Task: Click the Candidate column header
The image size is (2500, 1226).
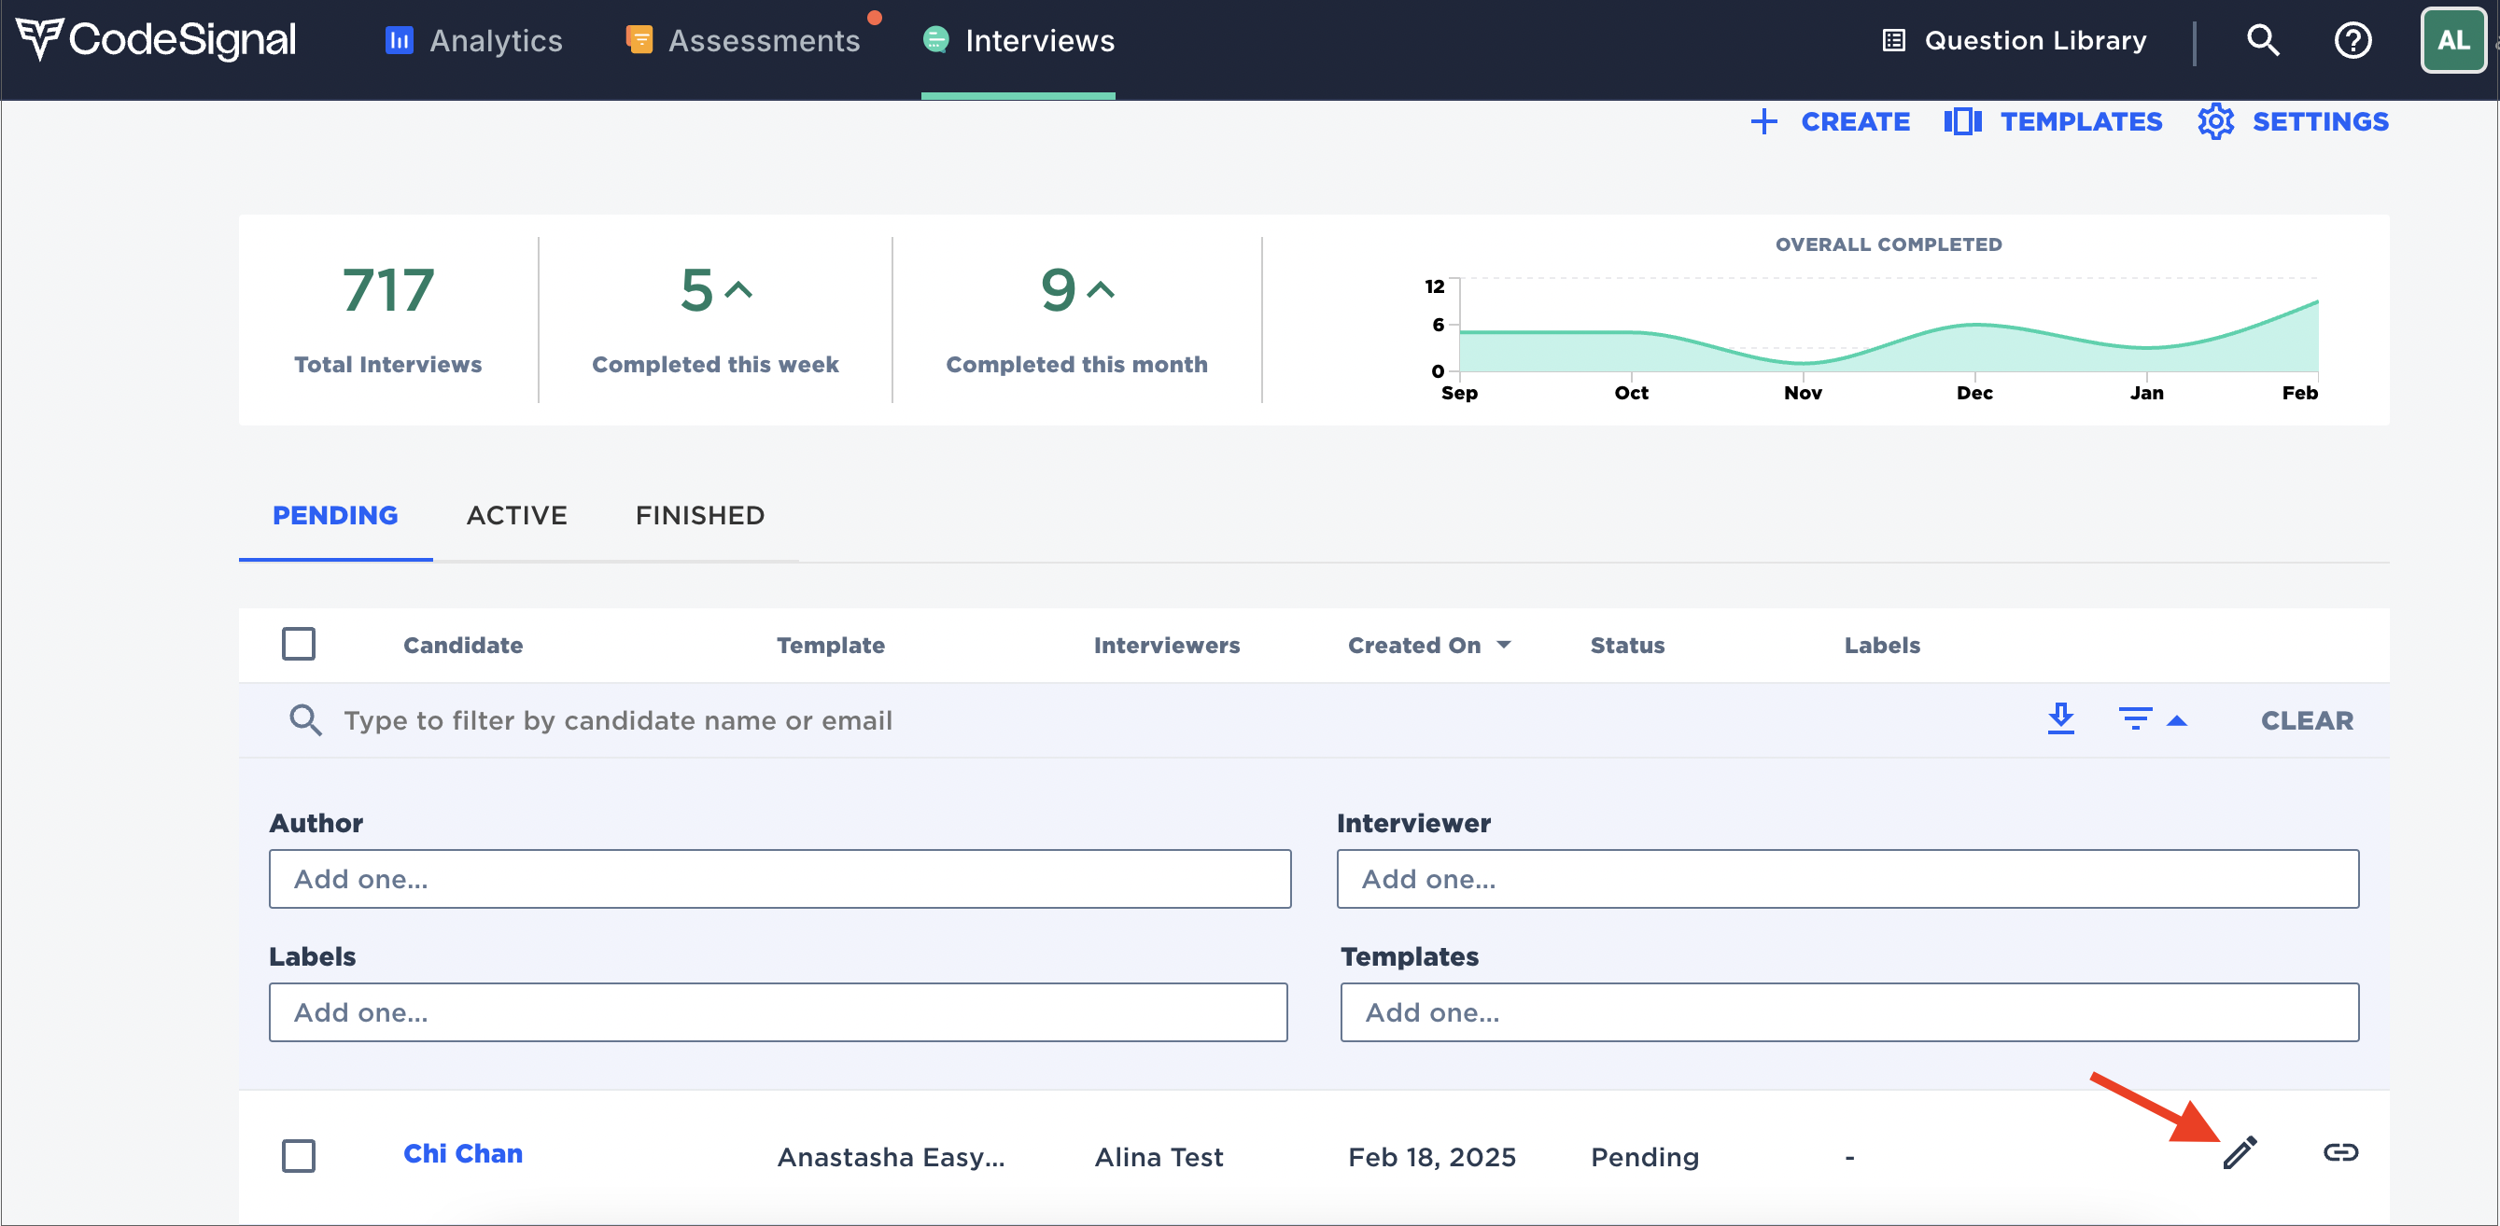Action: [463, 644]
